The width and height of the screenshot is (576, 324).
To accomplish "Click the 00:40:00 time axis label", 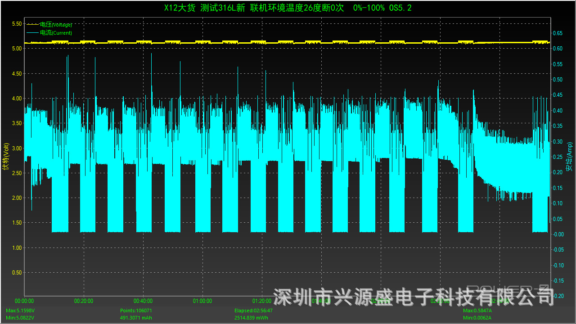I will pyautogui.click(x=143, y=301).
